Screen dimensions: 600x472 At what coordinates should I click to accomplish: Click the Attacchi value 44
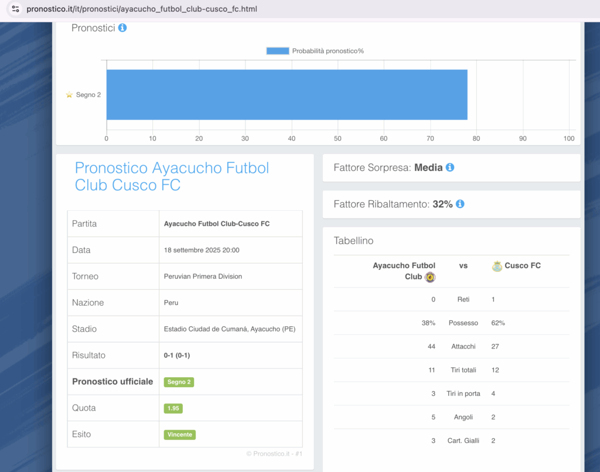tap(431, 347)
